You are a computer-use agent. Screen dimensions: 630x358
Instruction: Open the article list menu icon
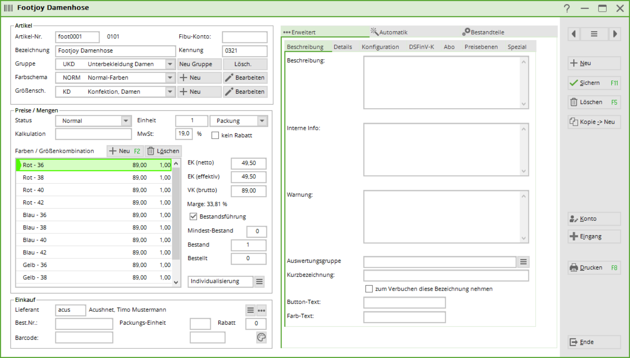(594, 34)
